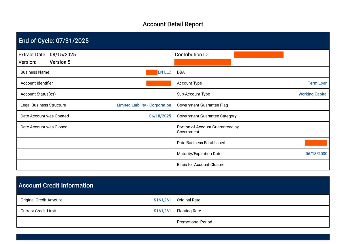
Task: Click the Version 5 text
Action: point(60,62)
